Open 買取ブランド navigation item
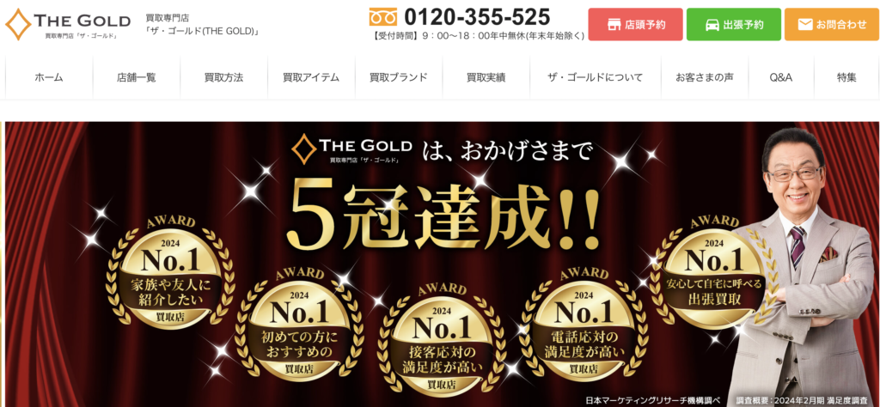The image size is (880, 407). 399,78
